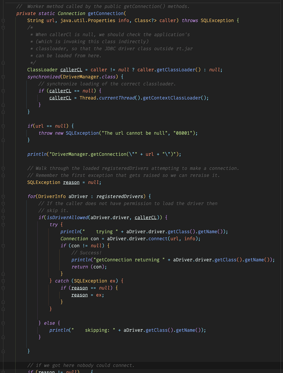
Task: Collapse the block comment at the '/*' line
Action: click(x=3, y=28)
